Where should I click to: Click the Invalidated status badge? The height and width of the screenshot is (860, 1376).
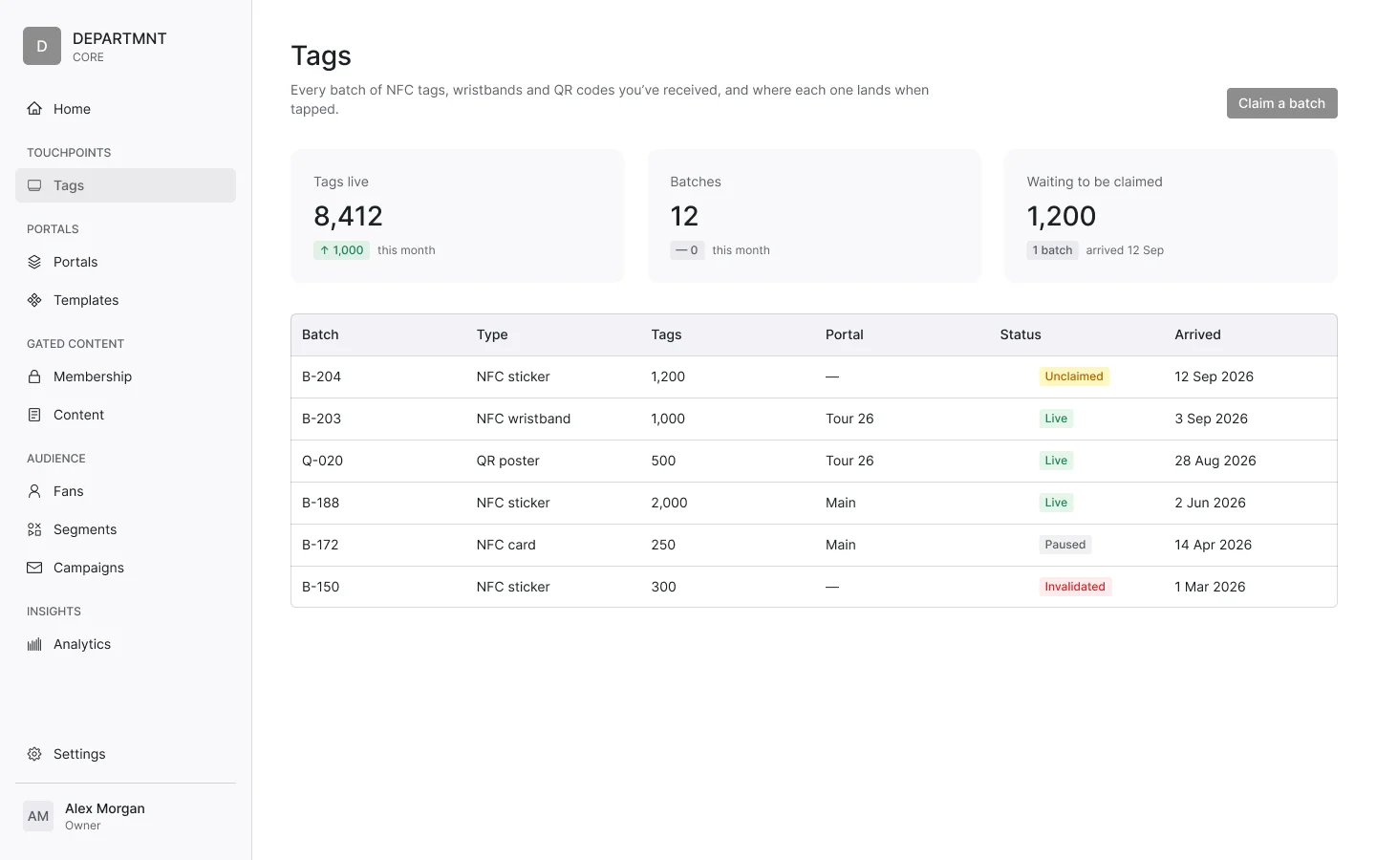click(1075, 587)
